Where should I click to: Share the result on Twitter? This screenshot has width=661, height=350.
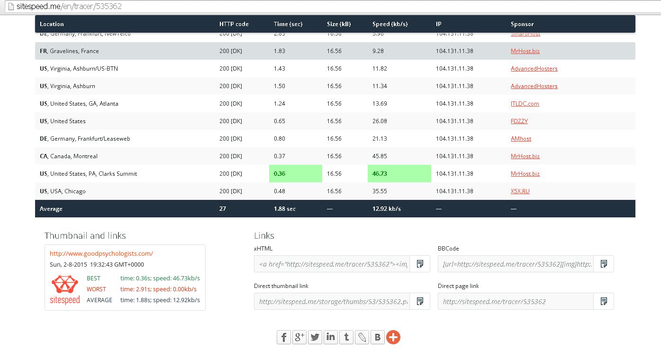coord(315,337)
